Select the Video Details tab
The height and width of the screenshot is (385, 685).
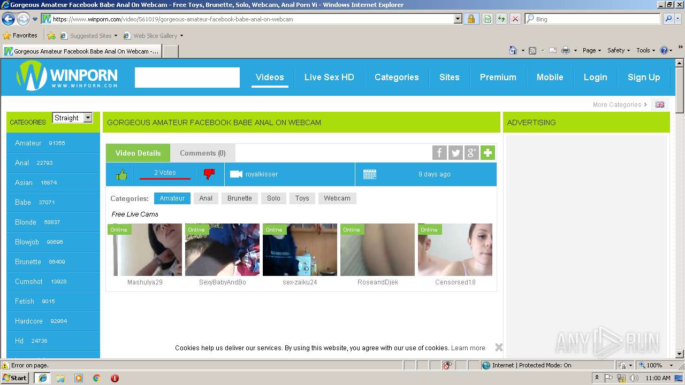(x=138, y=153)
